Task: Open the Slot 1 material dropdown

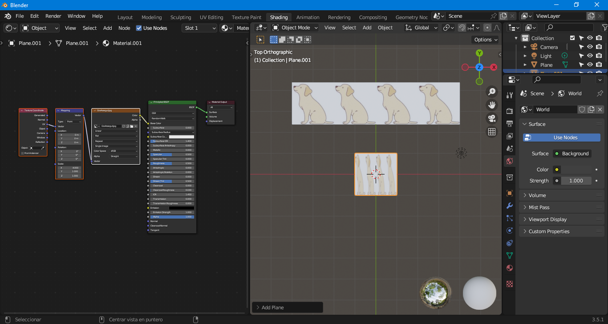Action: (199, 28)
